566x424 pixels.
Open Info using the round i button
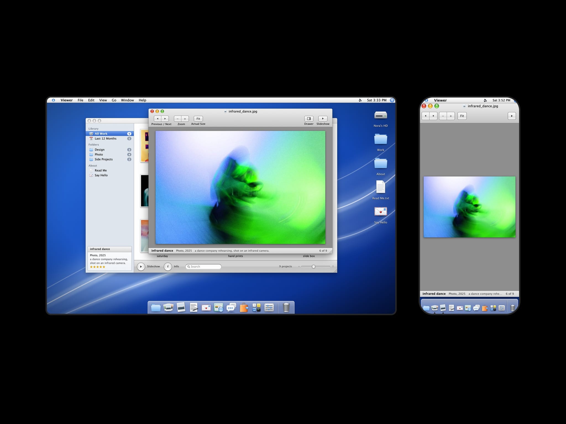168,267
